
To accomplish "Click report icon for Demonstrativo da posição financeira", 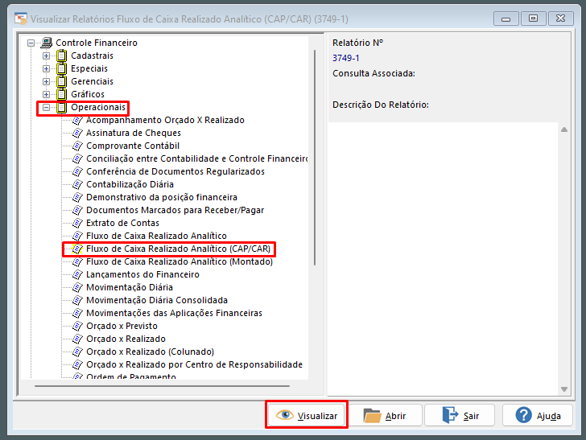I will pos(77,198).
